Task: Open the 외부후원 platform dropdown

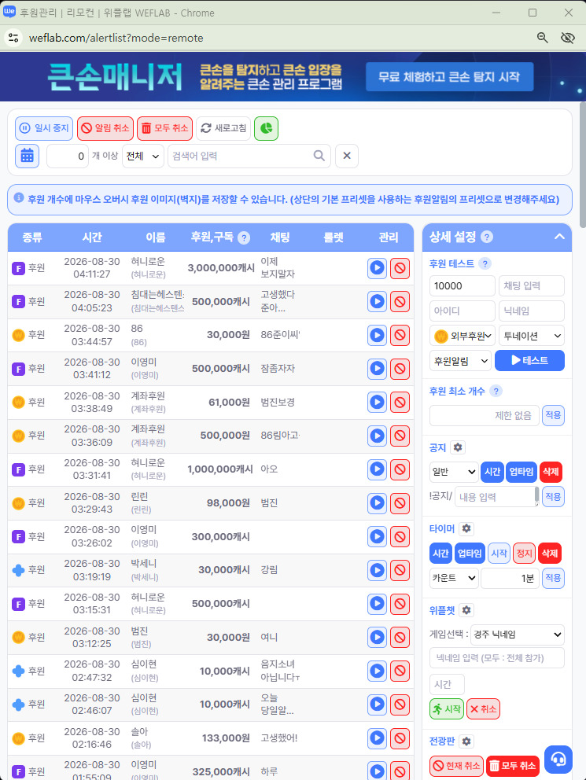Action: click(x=463, y=336)
